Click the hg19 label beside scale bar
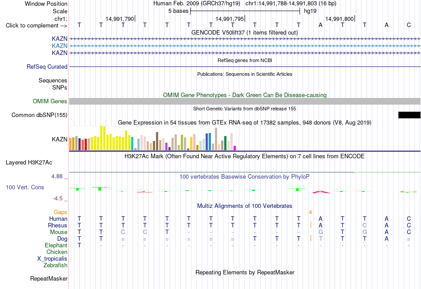The width and height of the screenshot is (421, 289). [x=310, y=11]
